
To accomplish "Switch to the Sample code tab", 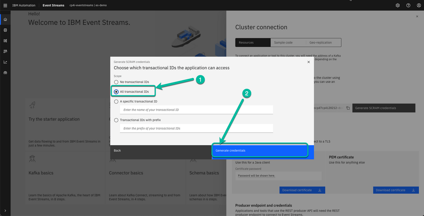I will [x=288, y=42].
